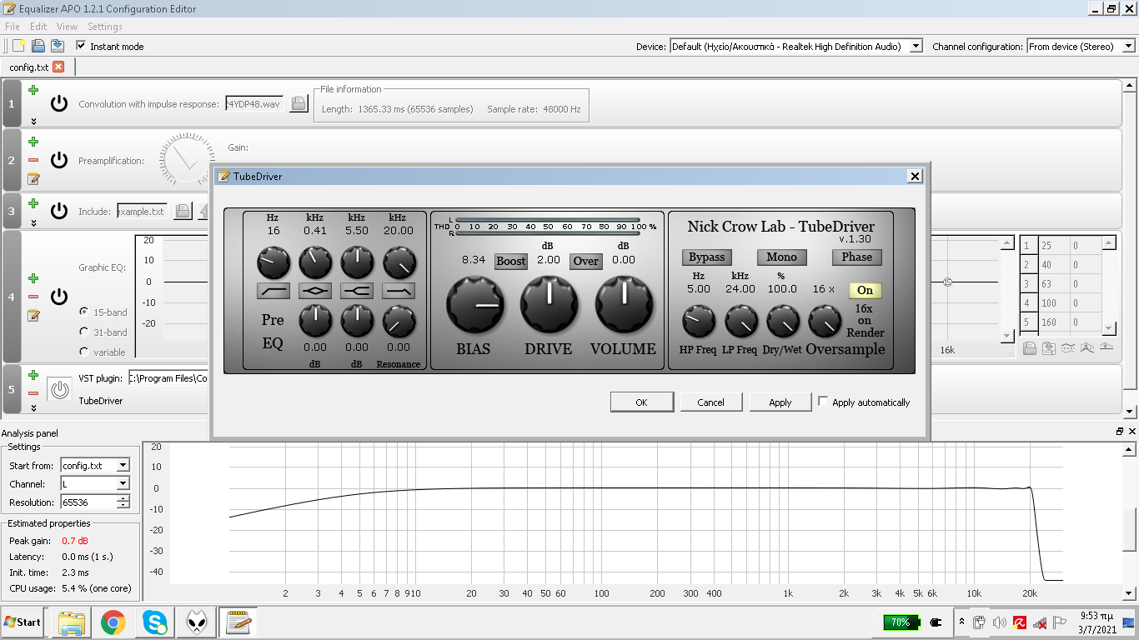Image resolution: width=1139 pixels, height=640 pixels.
Task: Click green plus icon in row 2
Action: (x=33, y=142)
